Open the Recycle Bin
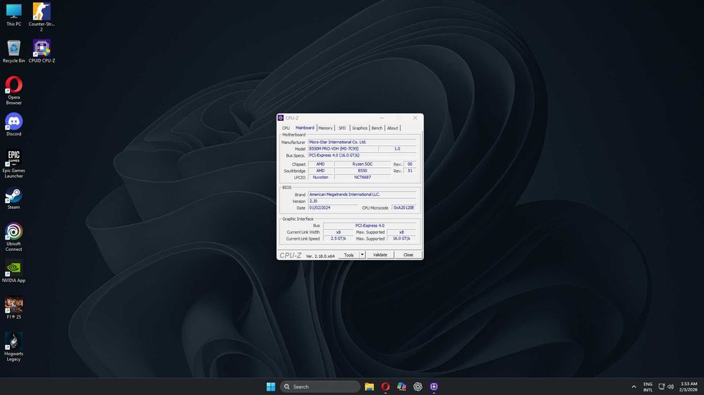Viewport: 704px width, 395px height. 13,51
